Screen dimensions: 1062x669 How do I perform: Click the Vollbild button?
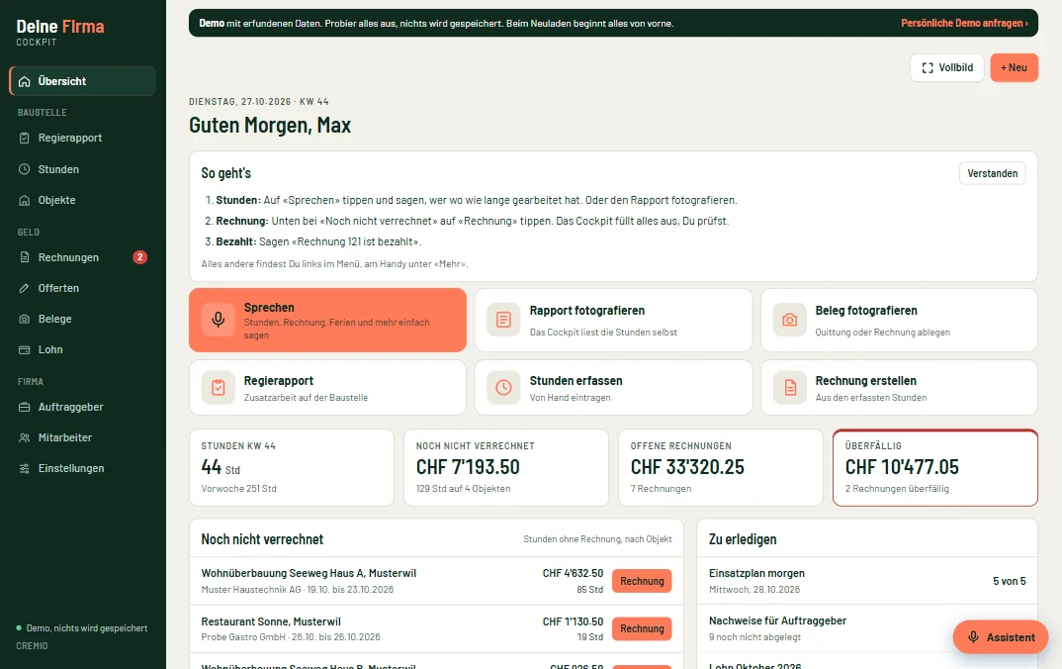point(947,67)
